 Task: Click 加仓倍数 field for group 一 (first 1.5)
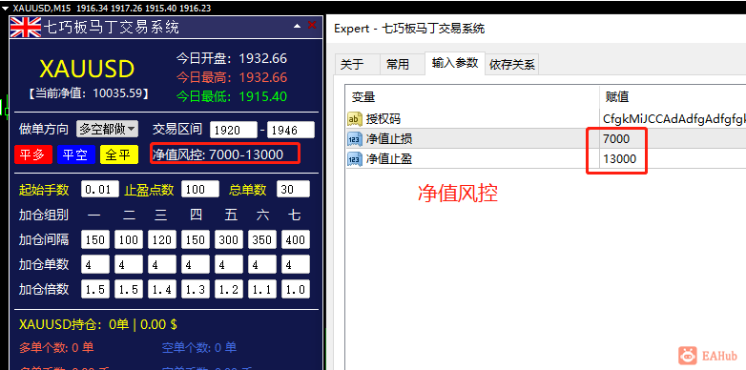coord(95,289)
